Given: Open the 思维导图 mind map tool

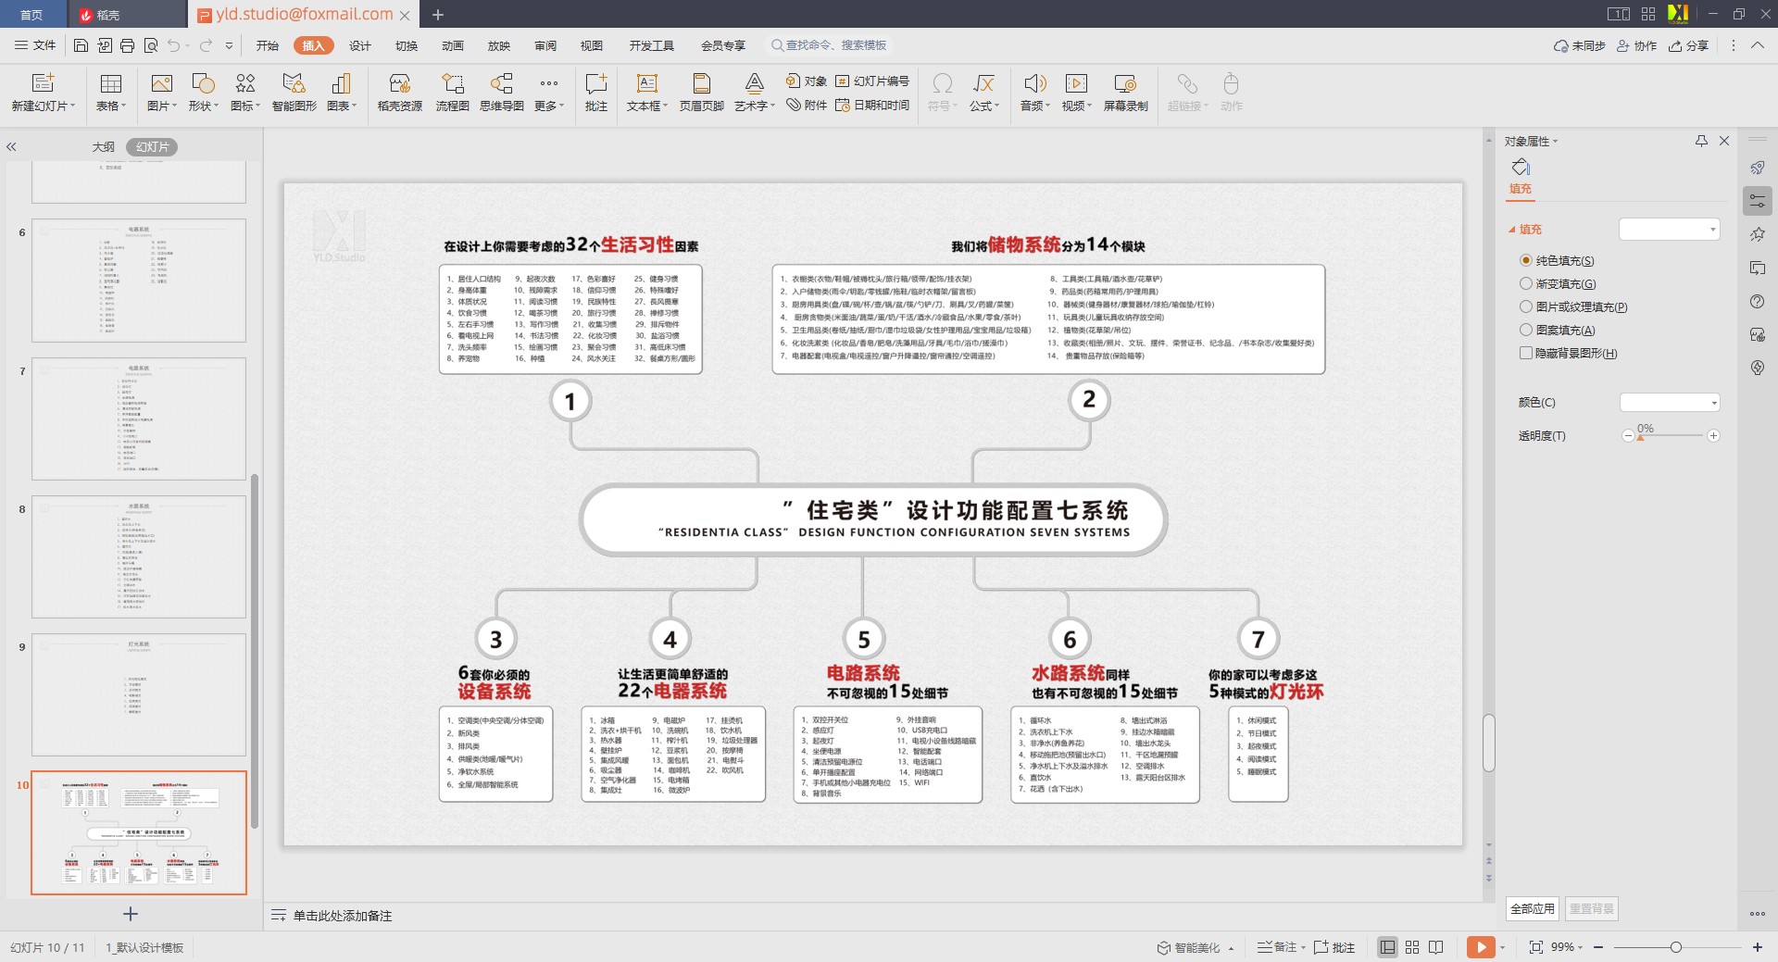Looking at the screenshot, I should (501, 92).
